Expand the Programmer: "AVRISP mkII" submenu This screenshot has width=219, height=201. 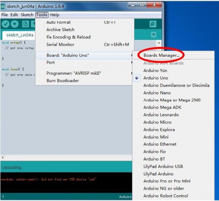point(85,73)
